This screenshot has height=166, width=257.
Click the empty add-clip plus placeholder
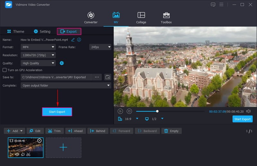coord(63,148)
